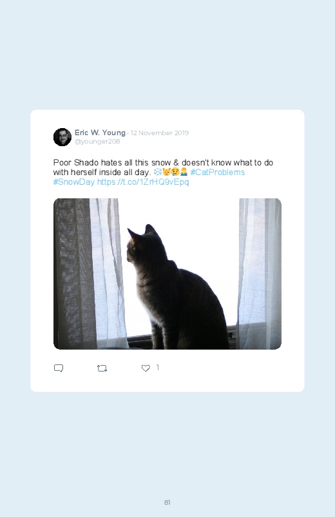Open Eric W. Young's profile avatar

tap(62, 137)
